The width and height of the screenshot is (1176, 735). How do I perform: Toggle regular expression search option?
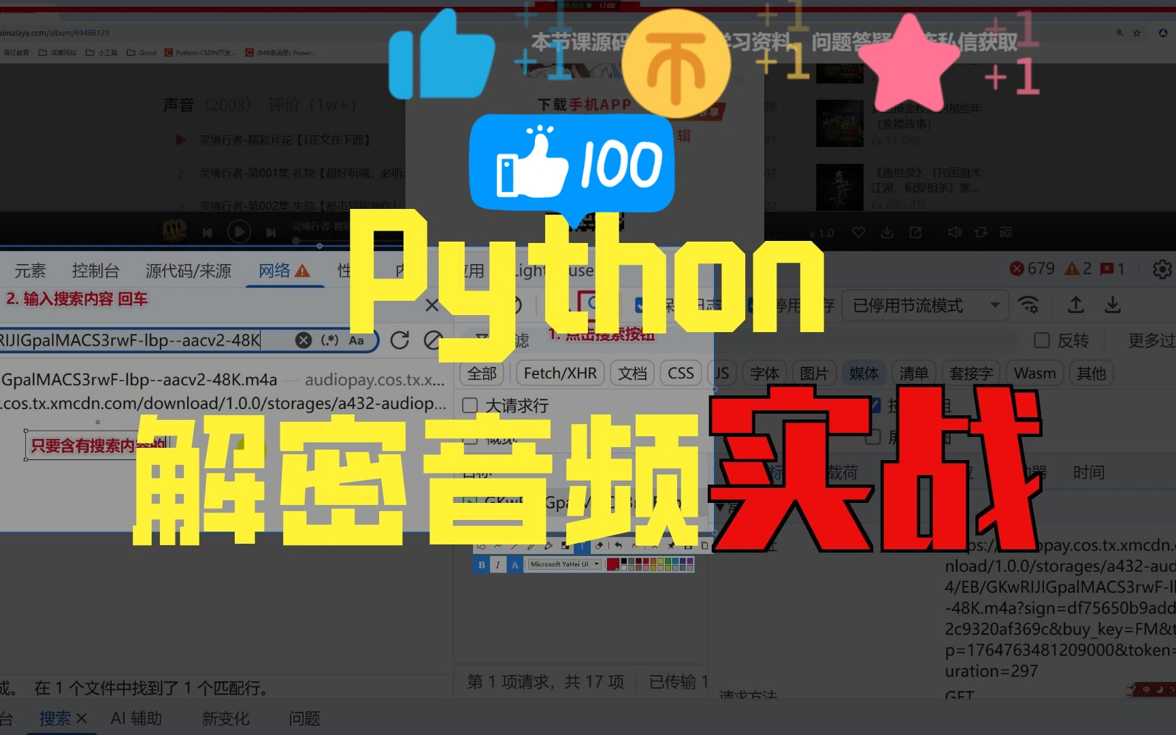[x=330, y=340]
